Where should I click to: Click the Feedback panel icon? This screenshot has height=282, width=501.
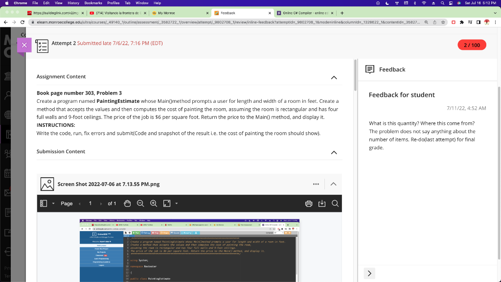370,69
